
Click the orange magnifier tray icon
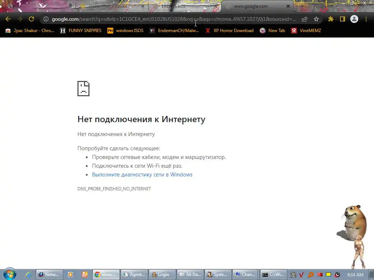pos(311,275)
